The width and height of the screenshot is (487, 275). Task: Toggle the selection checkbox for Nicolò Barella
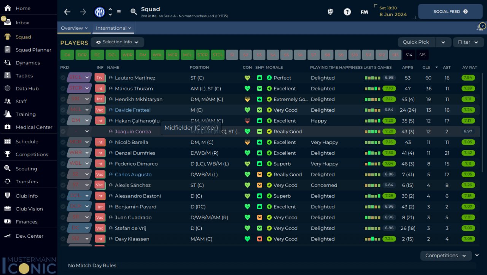[63, 142]
